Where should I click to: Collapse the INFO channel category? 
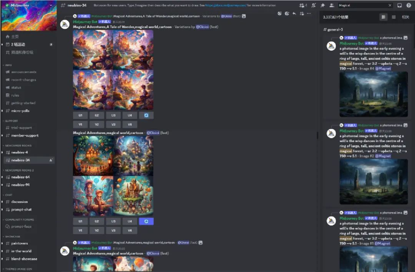pos(7,65)
